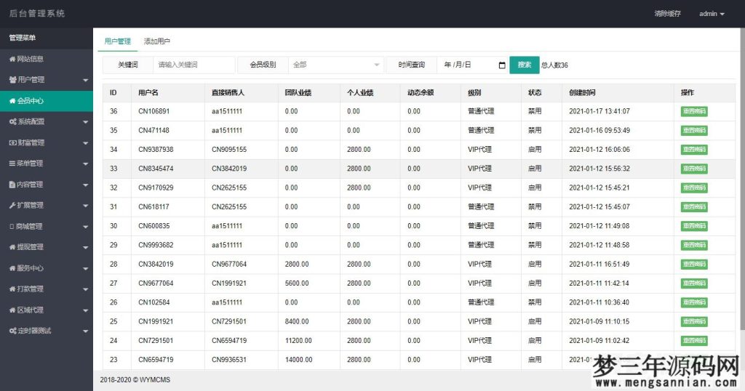Click the home icon beside 提现管理
Image resolution: width=745 pixels, height=391 pixels.
pos(12,247)
